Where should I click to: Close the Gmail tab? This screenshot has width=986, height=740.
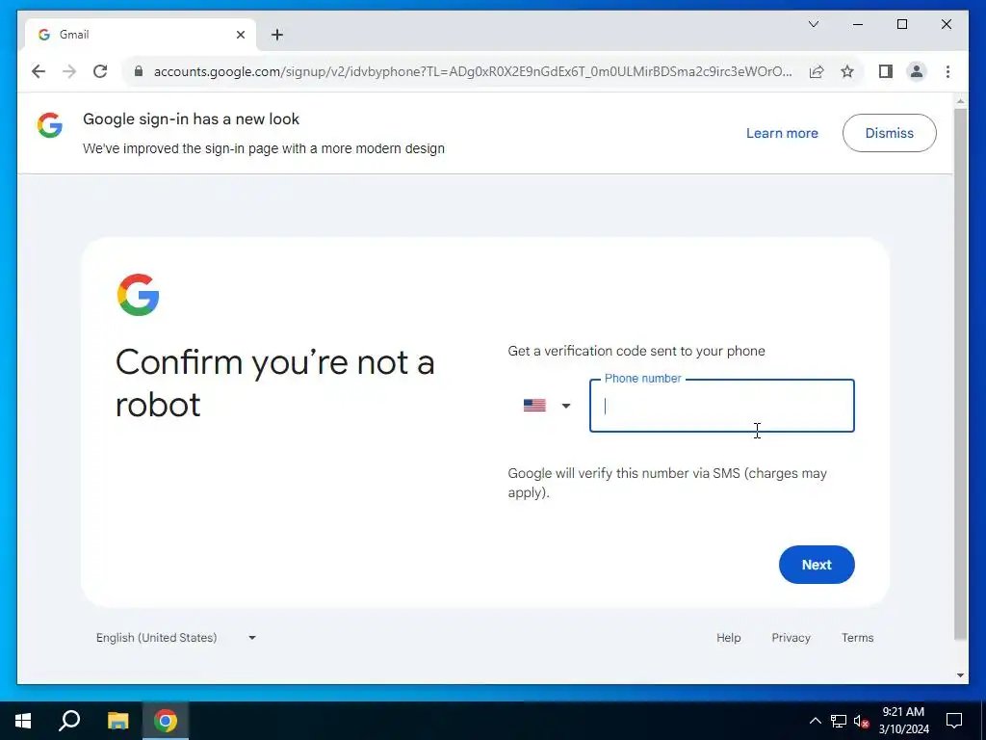[x=240, y=35]
